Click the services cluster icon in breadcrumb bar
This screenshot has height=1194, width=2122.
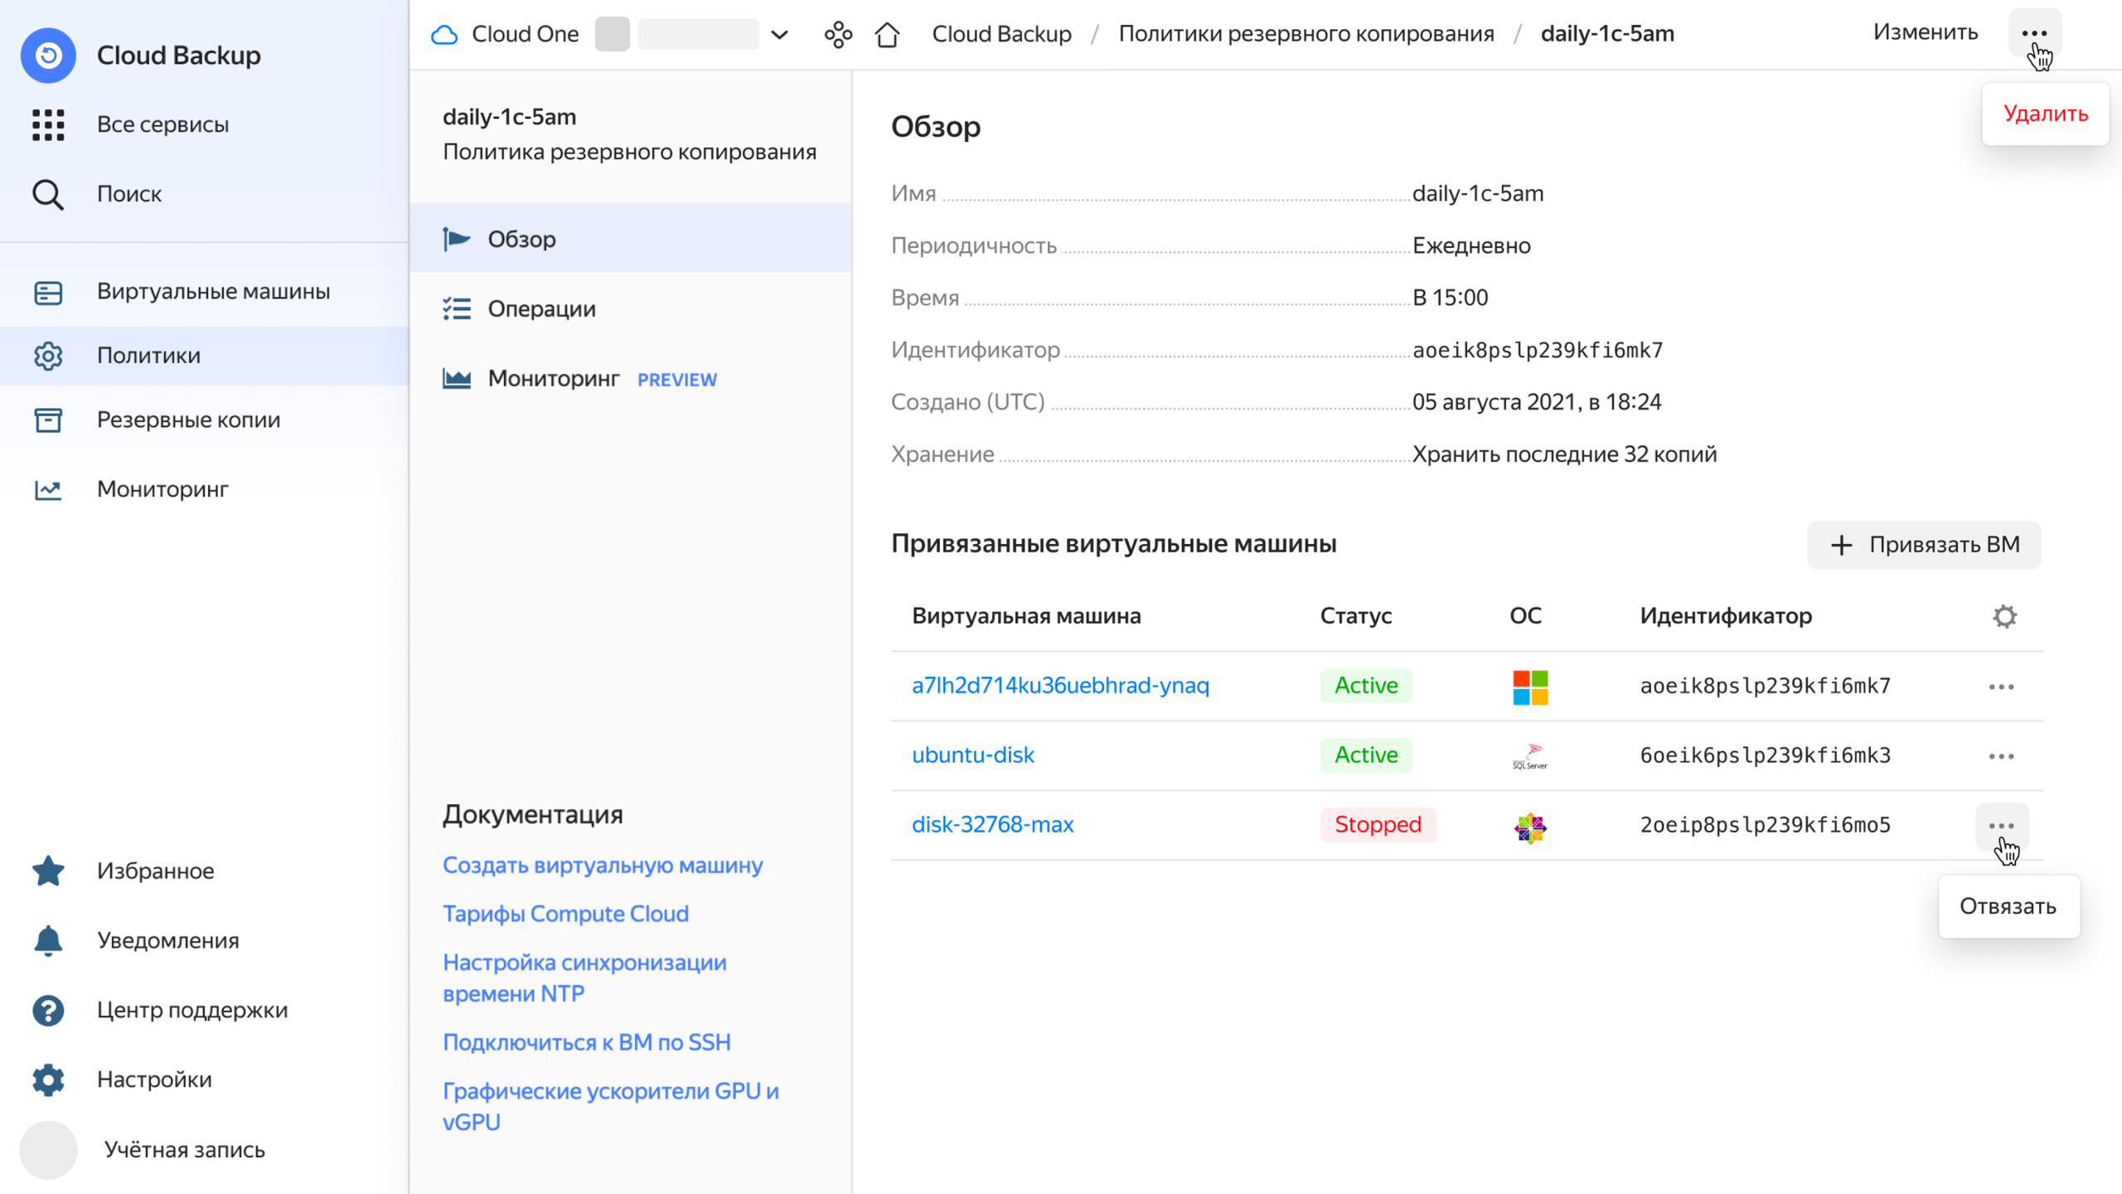click(x=838, y=34)
